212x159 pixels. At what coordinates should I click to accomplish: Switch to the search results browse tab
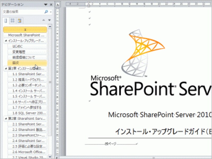20,21
